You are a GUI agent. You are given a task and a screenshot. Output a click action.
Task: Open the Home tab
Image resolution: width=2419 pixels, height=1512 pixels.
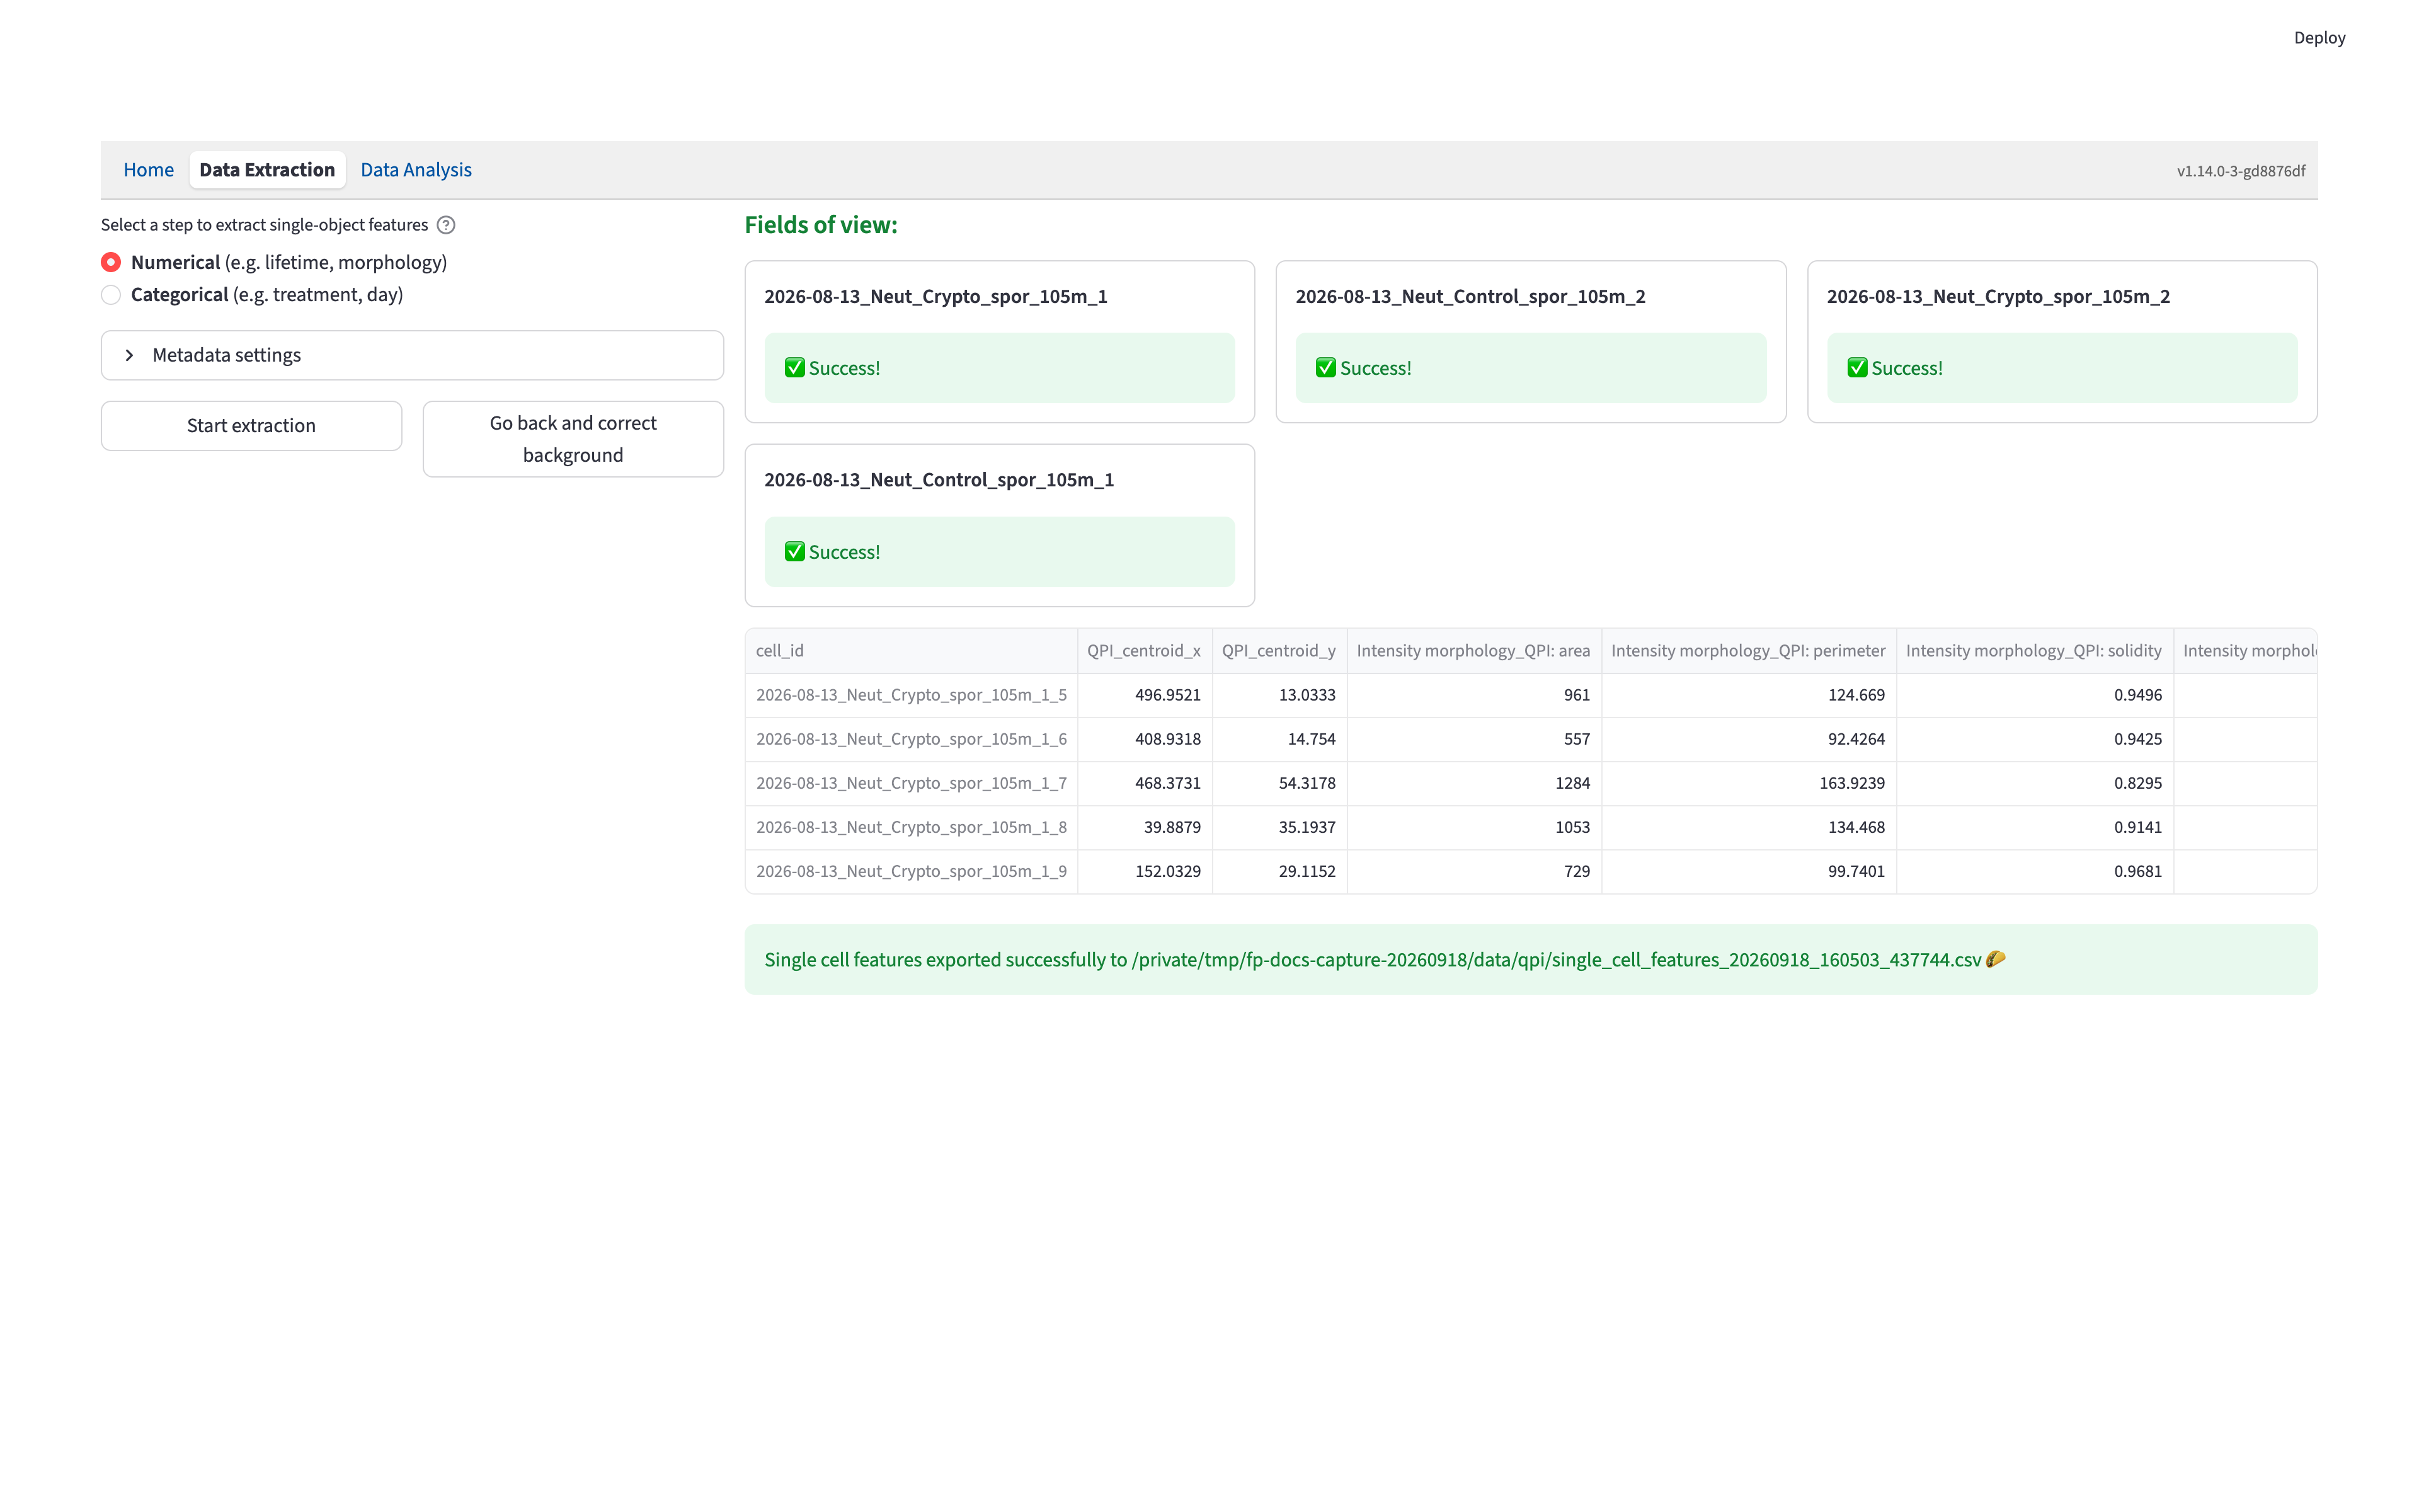point(148,170)
